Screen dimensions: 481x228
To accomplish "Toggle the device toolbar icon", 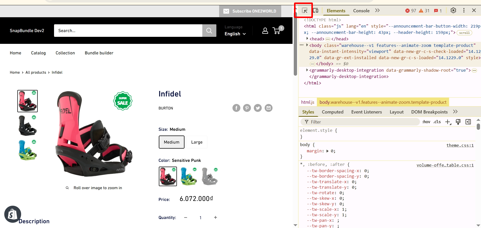I will click(316, 11).
